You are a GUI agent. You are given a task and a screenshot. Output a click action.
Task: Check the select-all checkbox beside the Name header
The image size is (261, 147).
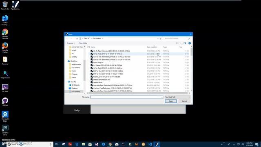click(88, 47)
